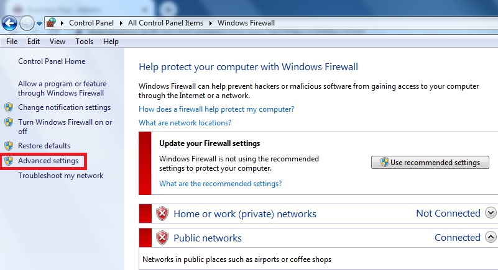Click shield icon beside Change notification settings

[9, 107]
